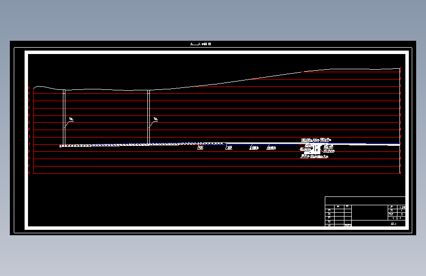Click the A—A section title above the drawing
Viewport: 426px width, 276px height.
tap(201, 44)
